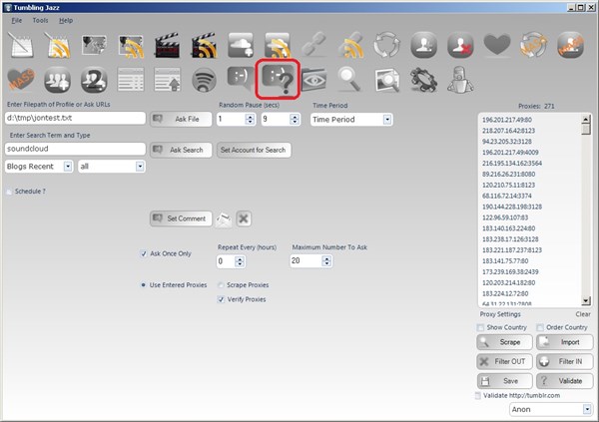599x422 pixels.
Task: Click the Validate button with question mark
Action: tap(565, 381)
